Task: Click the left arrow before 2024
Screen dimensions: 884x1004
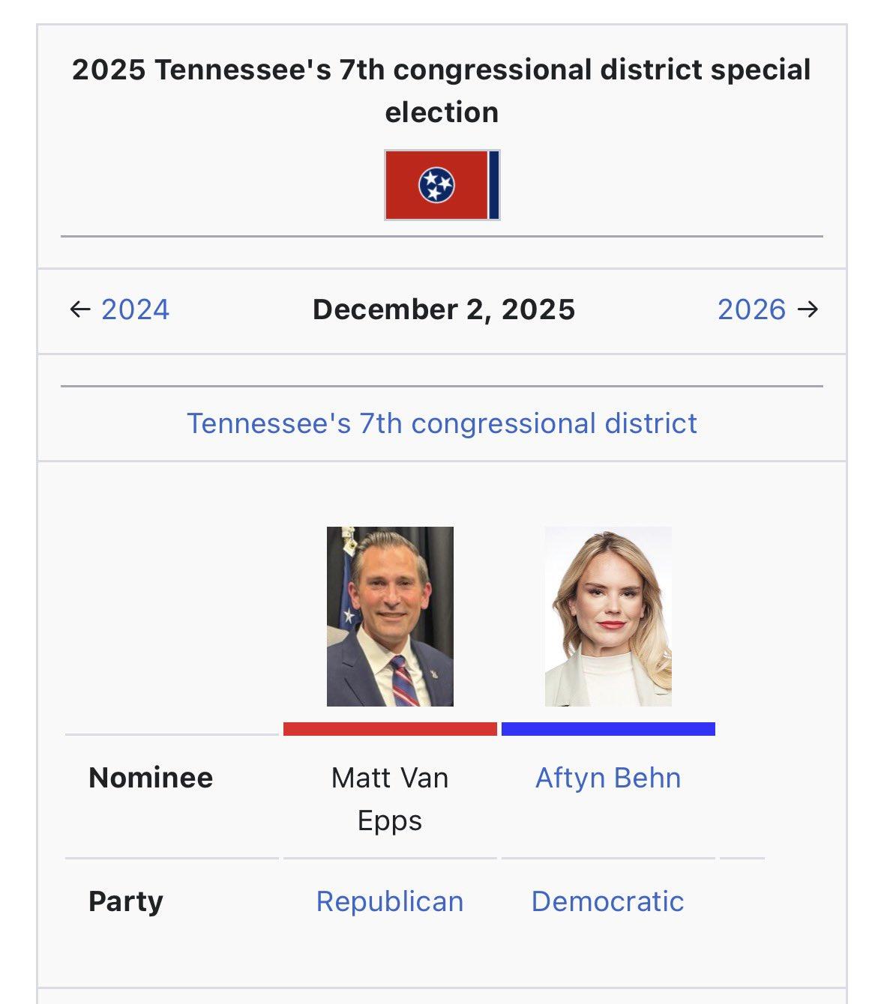Action: tap(79, 309)
